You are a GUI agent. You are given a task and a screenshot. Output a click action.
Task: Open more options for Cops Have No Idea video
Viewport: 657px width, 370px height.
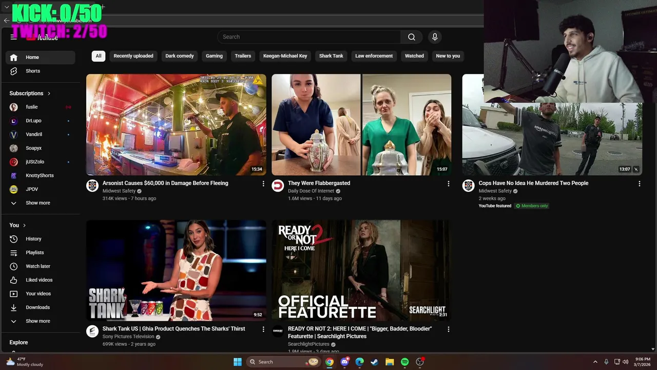pos(640,183)
